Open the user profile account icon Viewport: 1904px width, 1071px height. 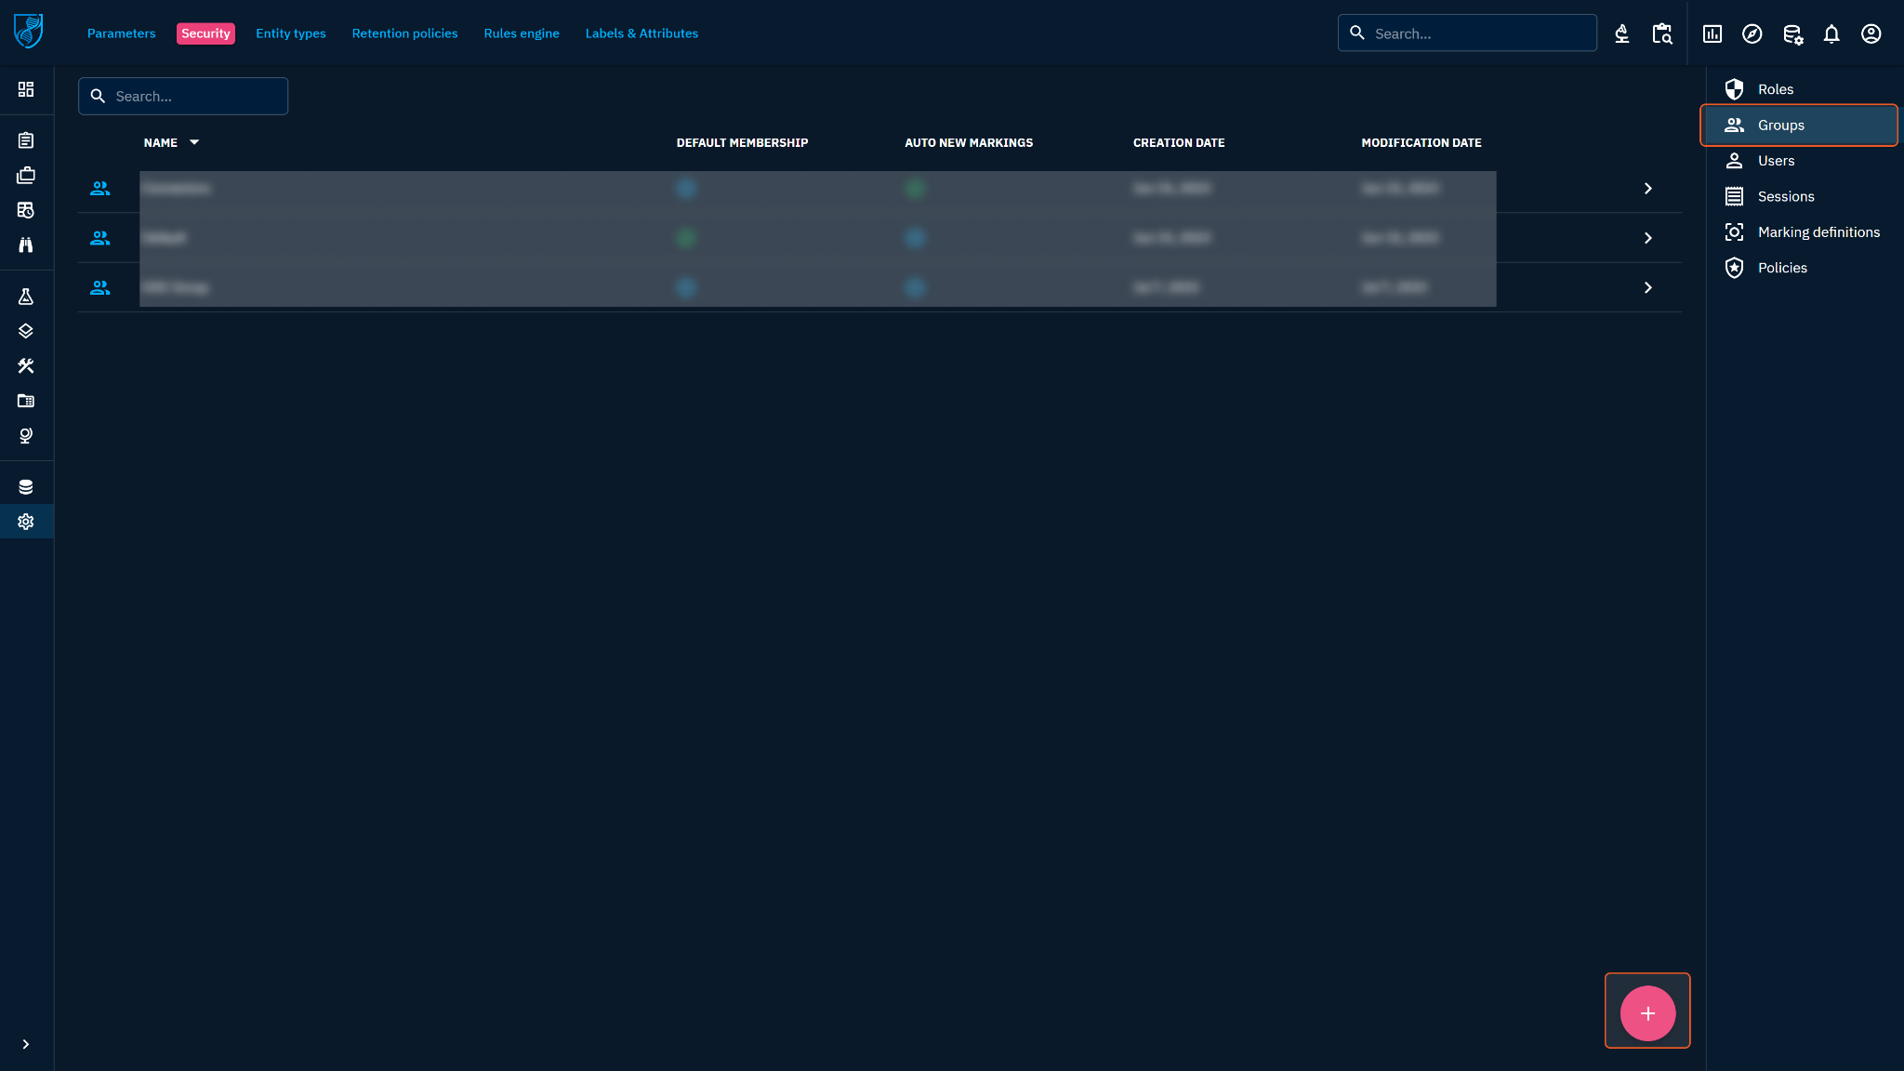pyautogui.click(x=1871, y=34)
